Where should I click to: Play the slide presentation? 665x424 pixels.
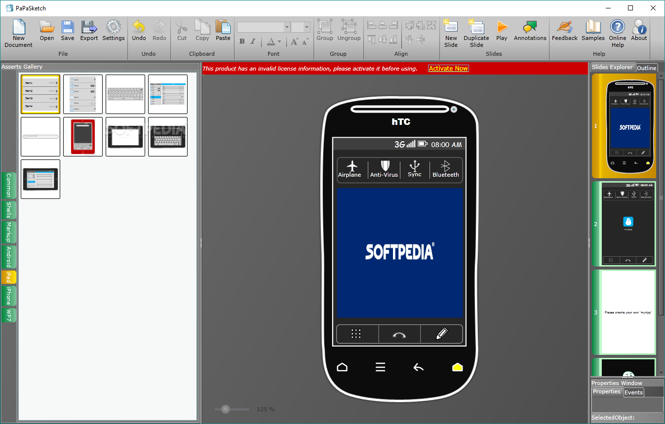tap(502, 31)
